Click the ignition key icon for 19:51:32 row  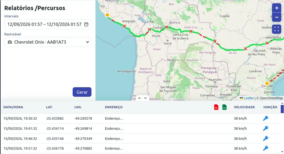265,148
